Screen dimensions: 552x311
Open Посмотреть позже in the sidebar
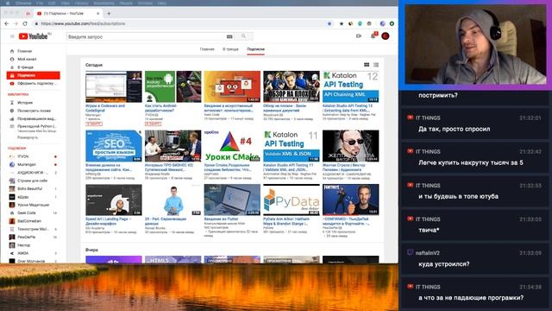click(34, 111)
